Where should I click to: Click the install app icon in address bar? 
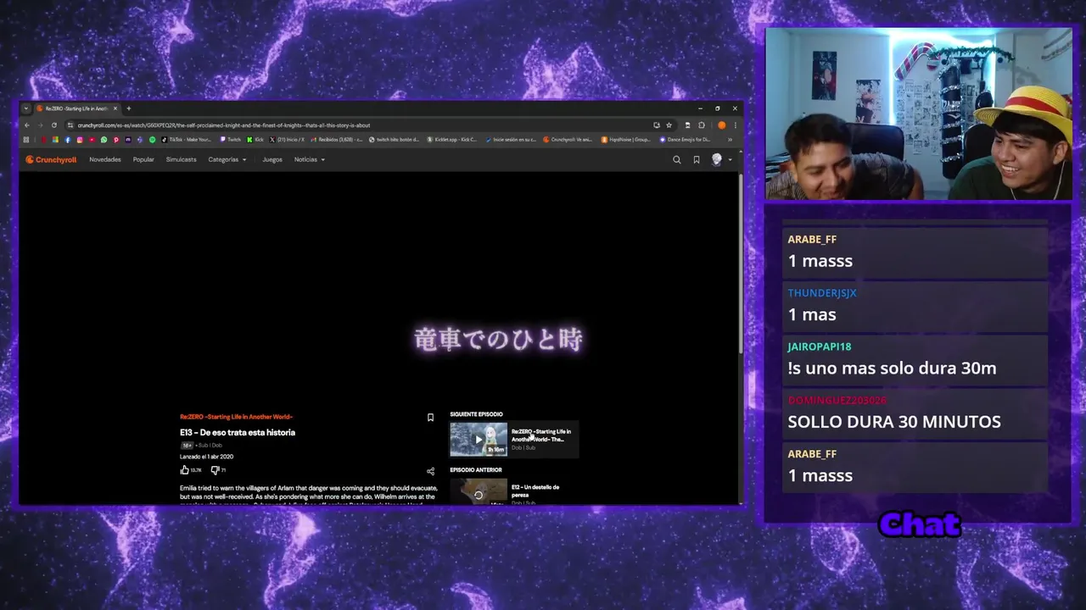[656, 125]
